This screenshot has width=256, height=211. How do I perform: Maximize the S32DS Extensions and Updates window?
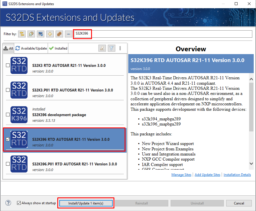click(236, 4)
